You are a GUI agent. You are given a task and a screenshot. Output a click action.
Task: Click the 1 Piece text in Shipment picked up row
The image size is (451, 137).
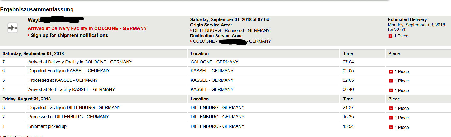click(402, 128)
